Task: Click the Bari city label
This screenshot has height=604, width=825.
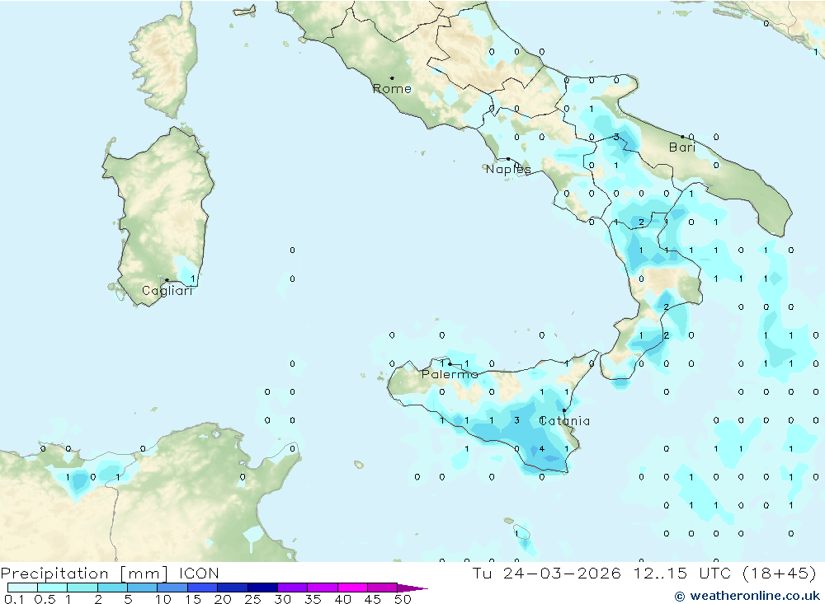Action: tap(682, 147)
